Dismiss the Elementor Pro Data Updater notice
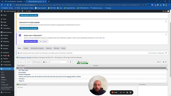The height and width of the screenshot is (96, 171). pyautogui.click(x=166, y=21)
